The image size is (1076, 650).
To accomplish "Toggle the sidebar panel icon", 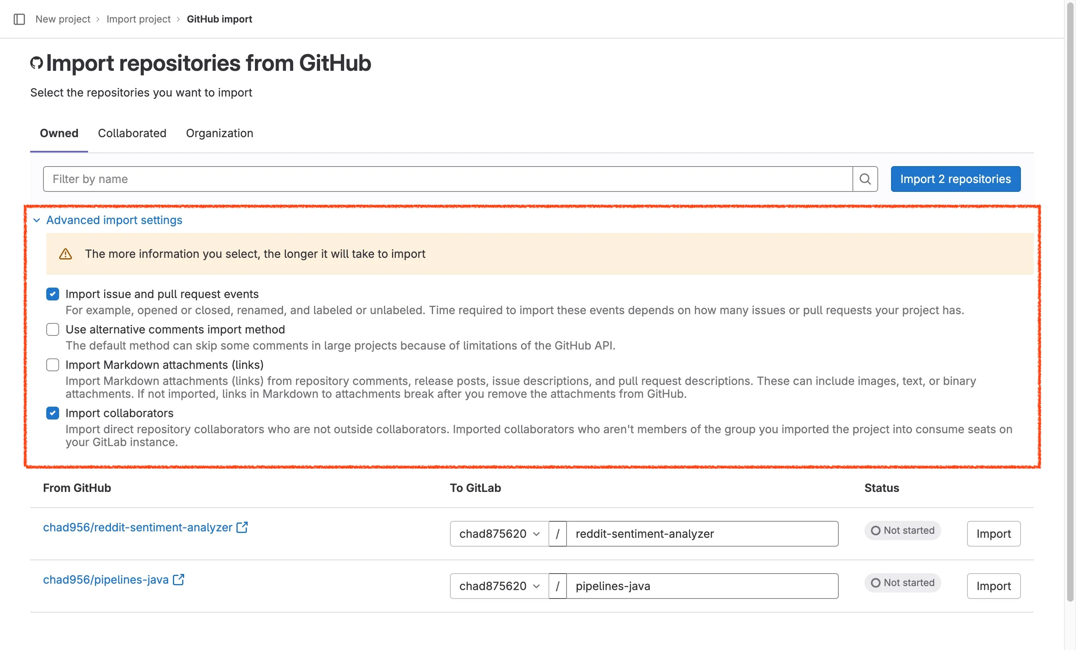I will click(x=19, y=19).
